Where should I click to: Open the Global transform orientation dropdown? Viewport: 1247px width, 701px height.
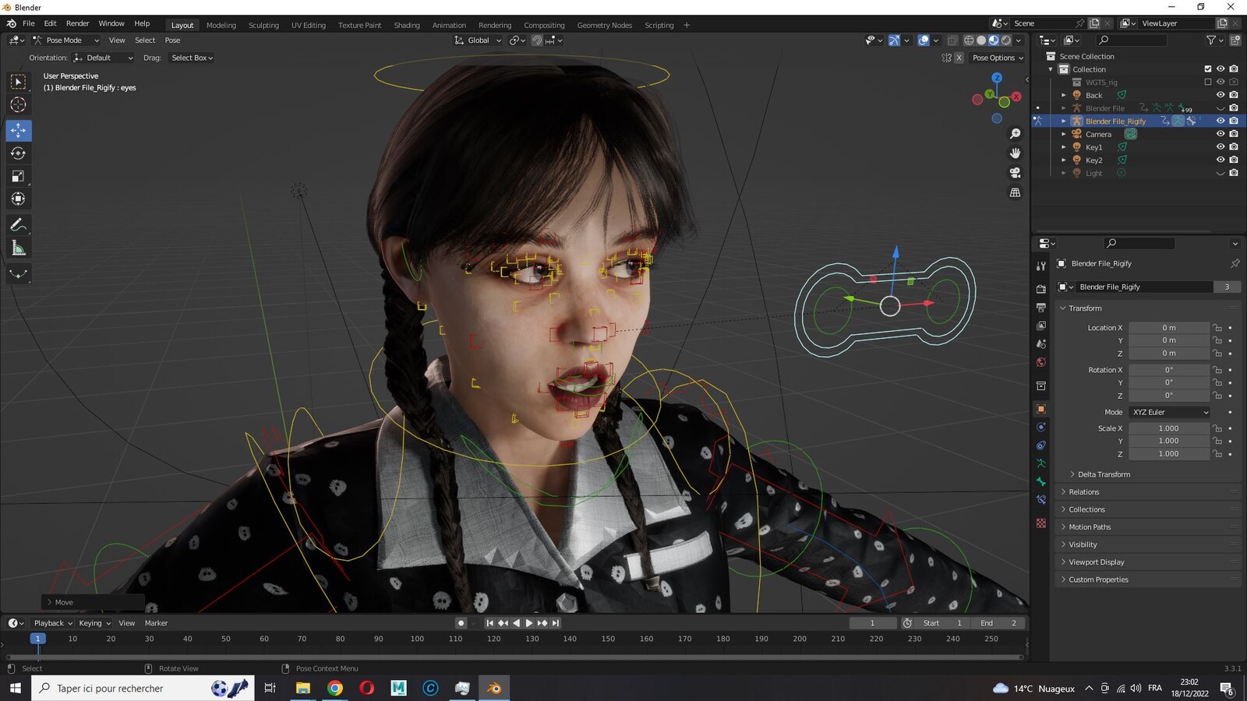point(478,41)
